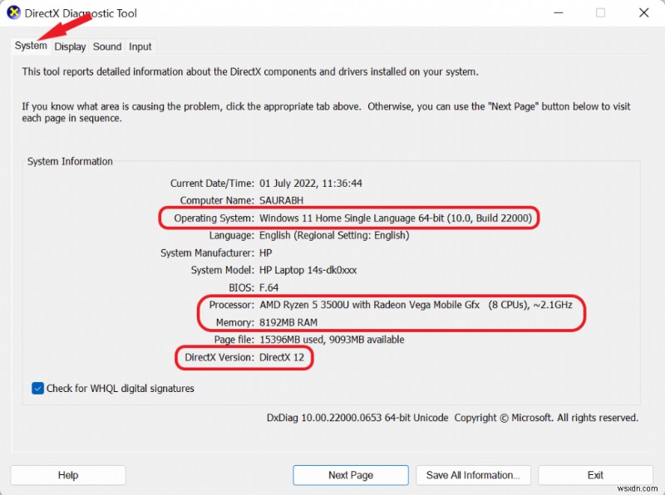Minimize the DirectX Diagnostic Tool window
The image size is (665, 495).
click(x=558, y=12)
